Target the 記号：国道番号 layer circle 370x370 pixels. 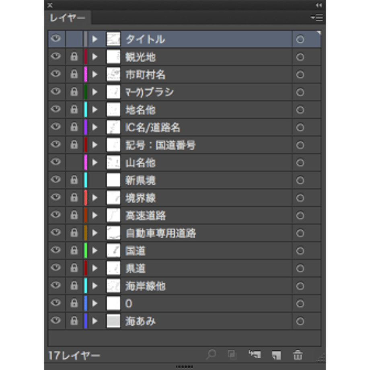pos(300,145)
